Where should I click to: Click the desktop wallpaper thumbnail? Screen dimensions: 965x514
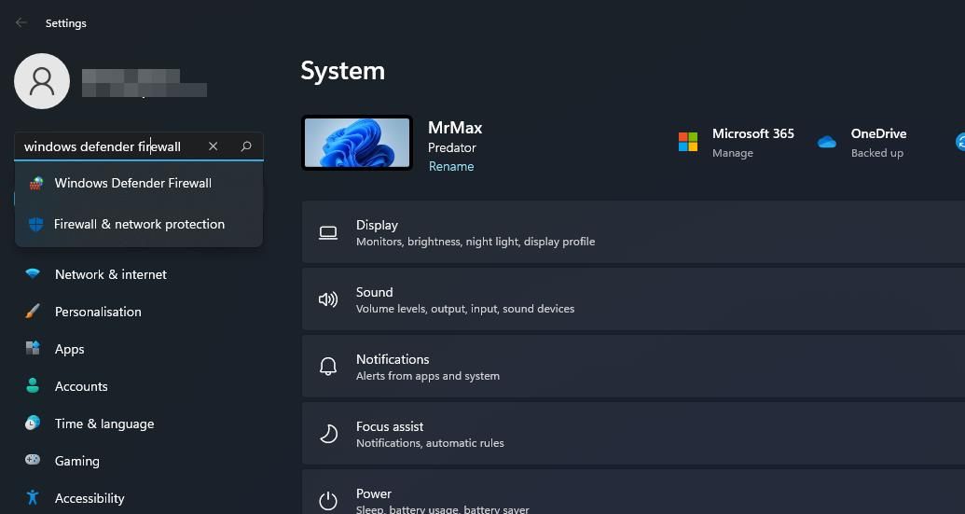(357, 143)
